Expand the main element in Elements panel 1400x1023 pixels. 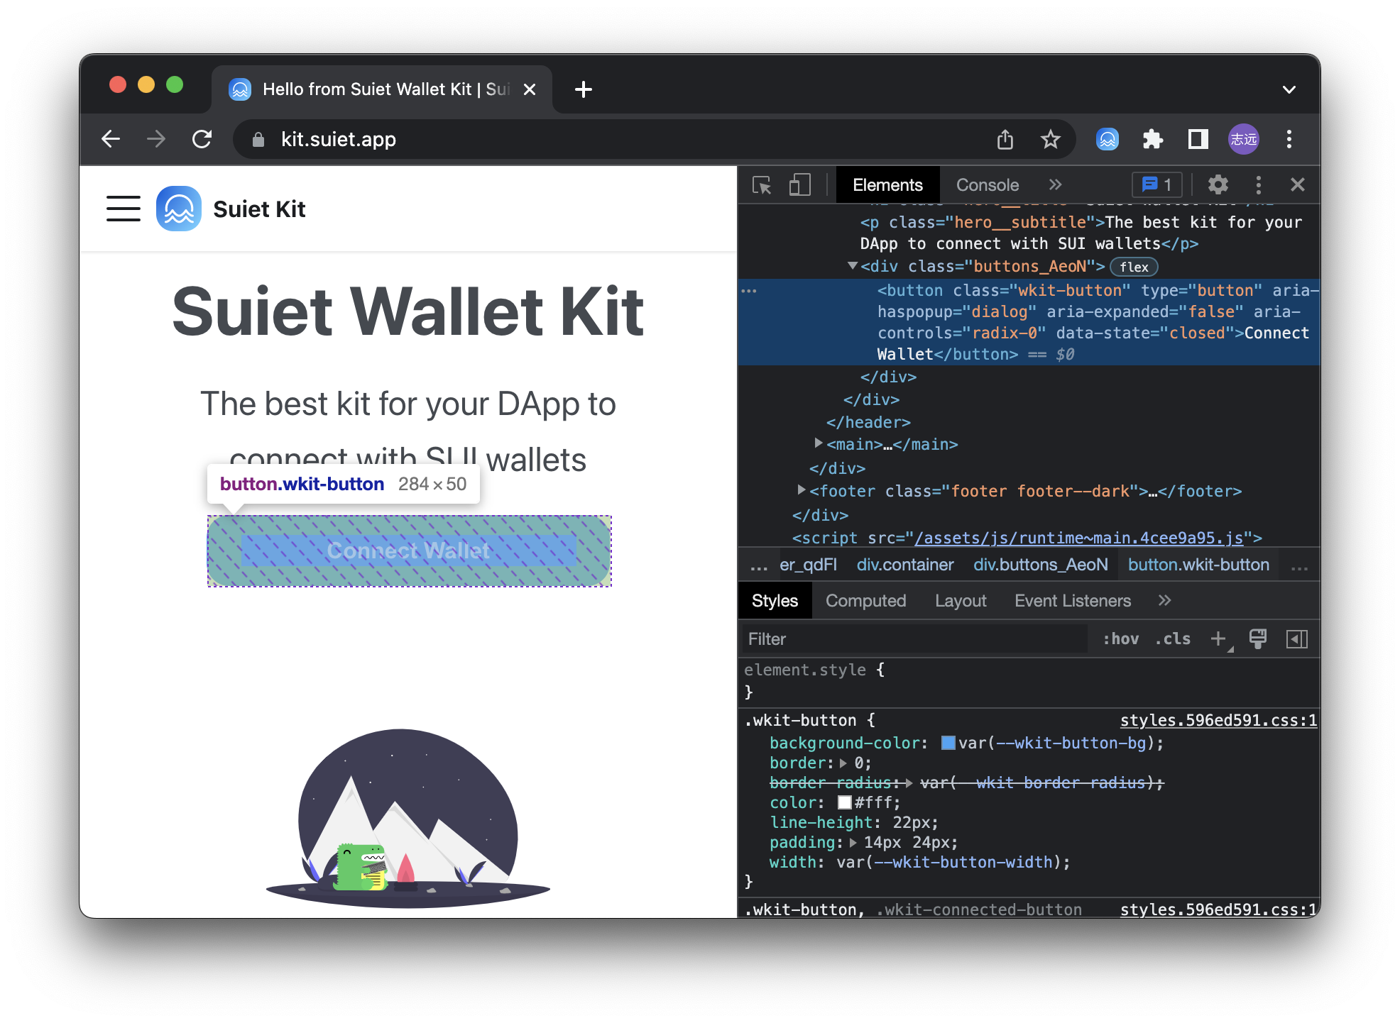818,444
